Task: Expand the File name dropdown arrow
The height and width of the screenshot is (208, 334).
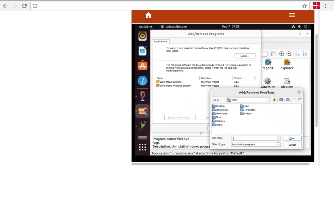Action: click(x=278, y=138)
